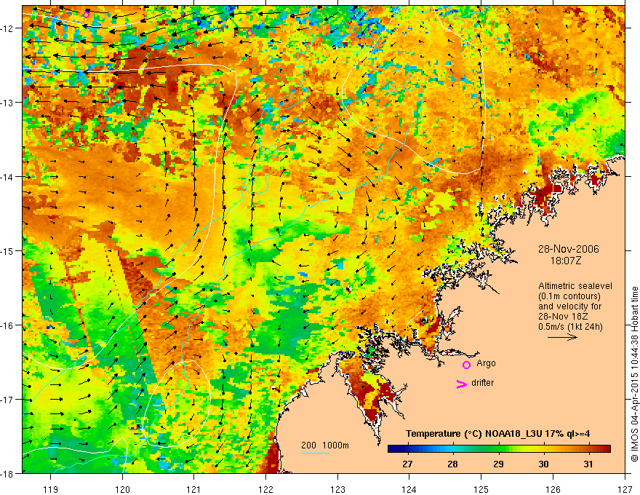The image size is (640, 495).
Task: Click the date text 28-Nov-2006
Action: [x=569, y=249]
